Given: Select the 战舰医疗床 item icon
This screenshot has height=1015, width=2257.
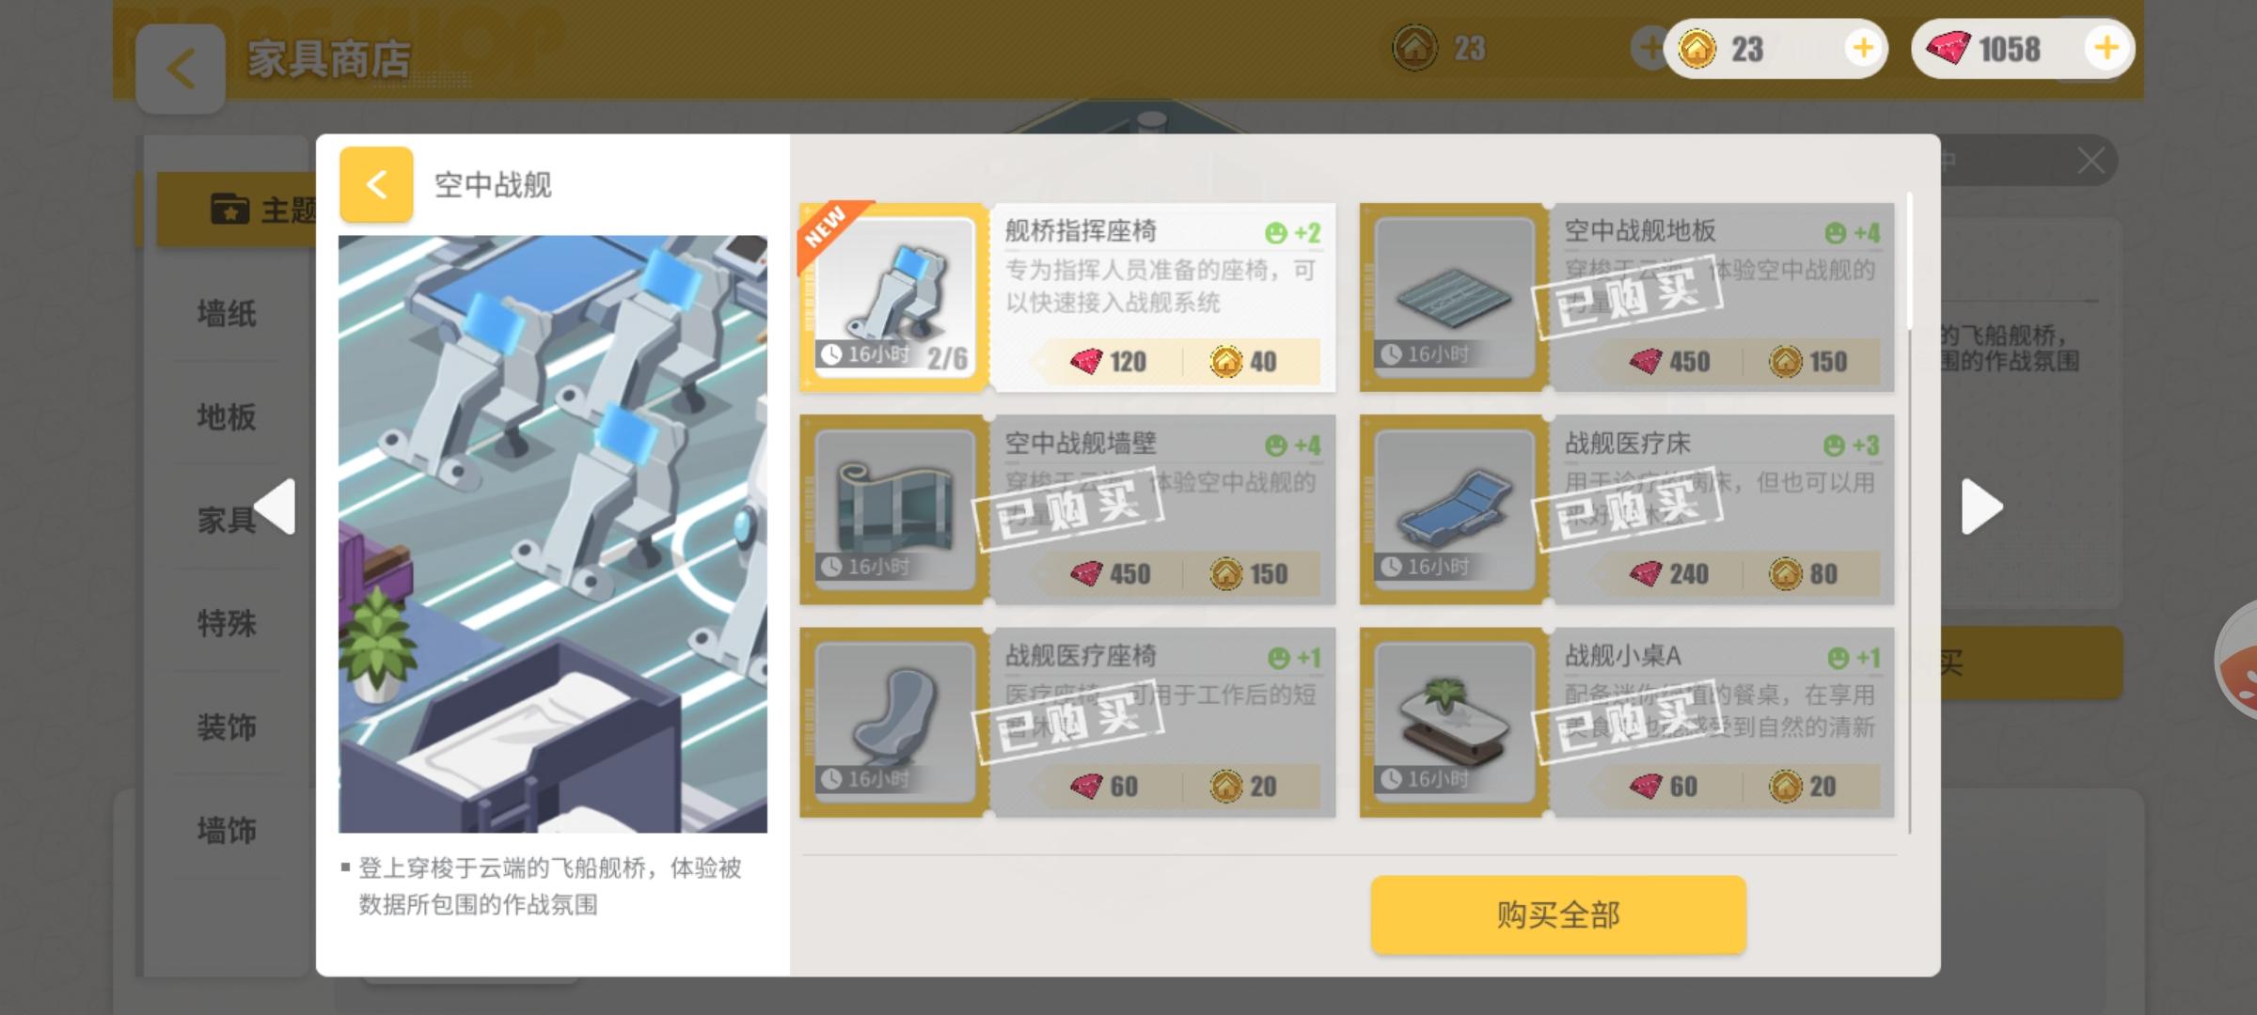Looking at the screenshot, I should click(x=1454, y=510).
